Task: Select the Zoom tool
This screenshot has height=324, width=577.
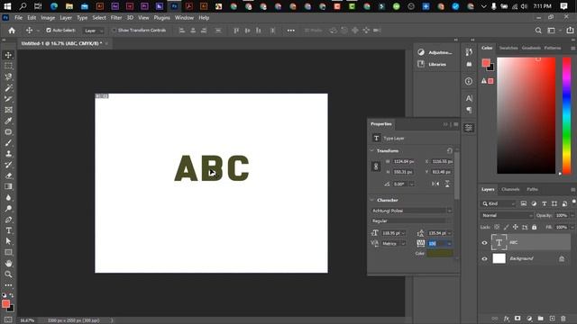Action: pos(8,274)
